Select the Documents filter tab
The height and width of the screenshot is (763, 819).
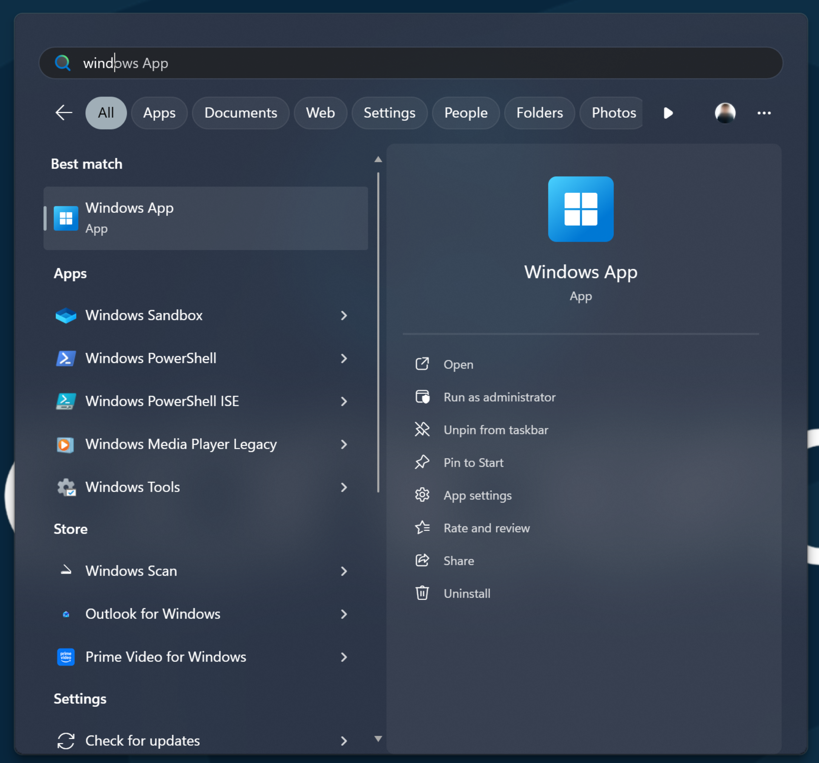pyautogui.click(x=241, y=113)
